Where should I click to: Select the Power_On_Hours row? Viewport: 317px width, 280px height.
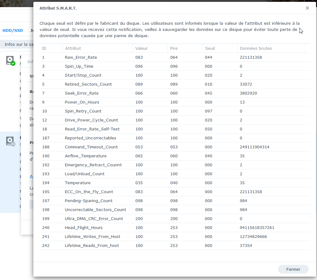175,102
